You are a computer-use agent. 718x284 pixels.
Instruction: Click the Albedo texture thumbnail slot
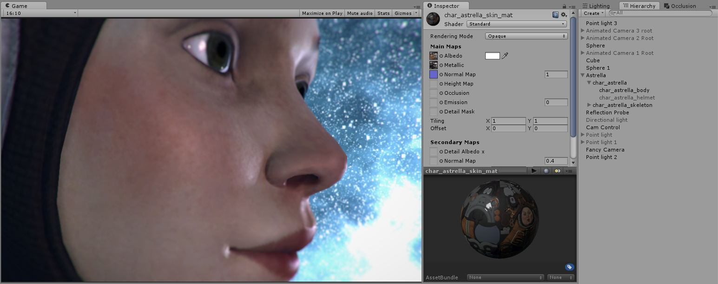click(x=434, y=56)
